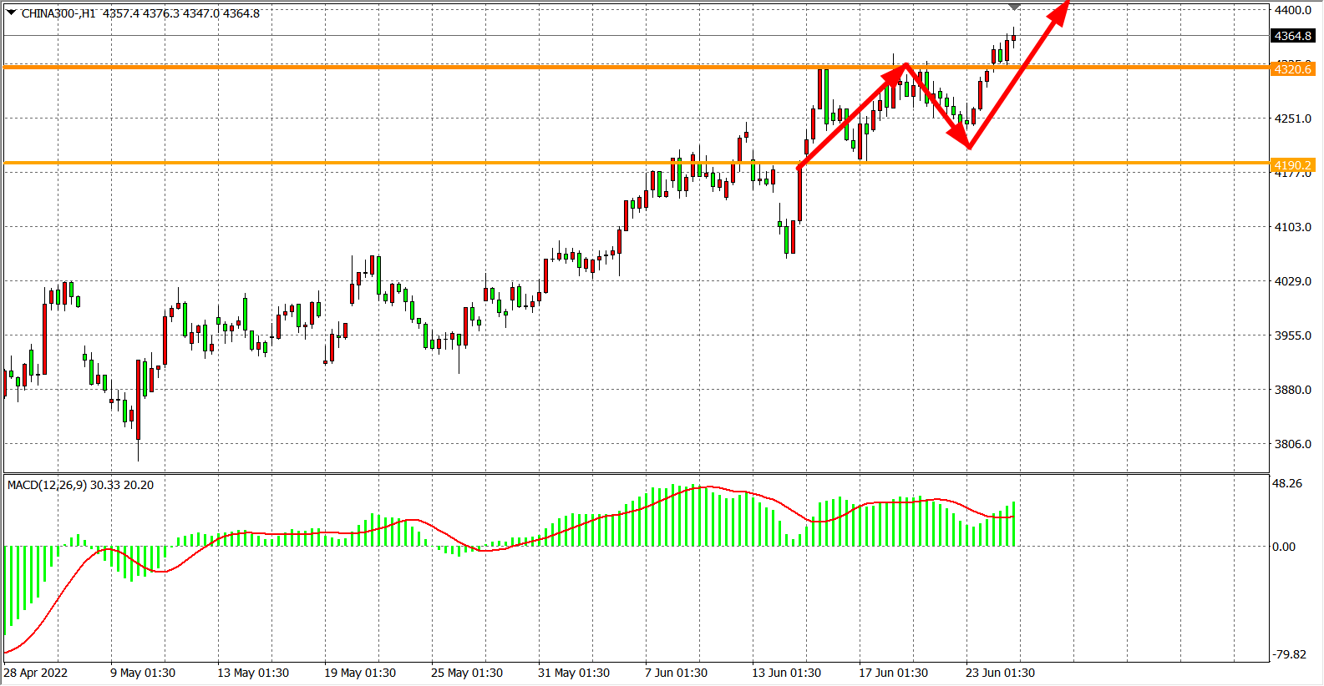Click the grey chart shift triangle marker

(1014, 8)
